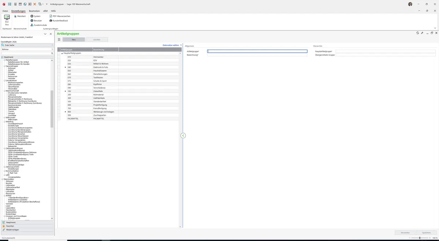The height and width of the screenshot is (241, 439).
Task: Collapse the Hauptartikelgruppen tree node
Action: [62, 53]
